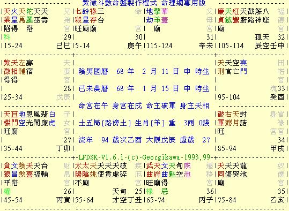Click the title 紫微斗數命盤製作程式 命理網專用版

[144, 3]
